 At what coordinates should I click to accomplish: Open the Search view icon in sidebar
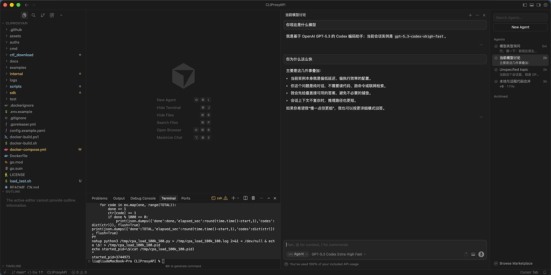(33, 15)
